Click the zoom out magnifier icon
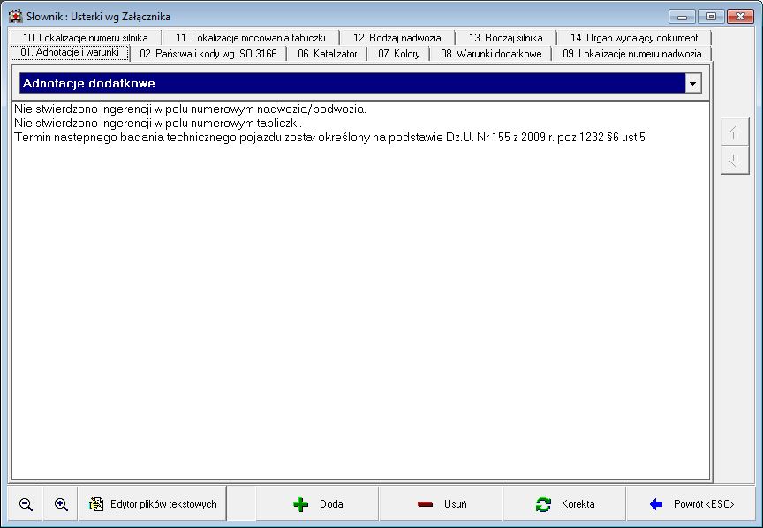 26,504
